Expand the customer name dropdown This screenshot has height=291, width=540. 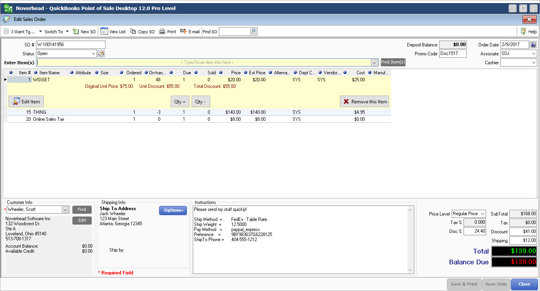65,209
